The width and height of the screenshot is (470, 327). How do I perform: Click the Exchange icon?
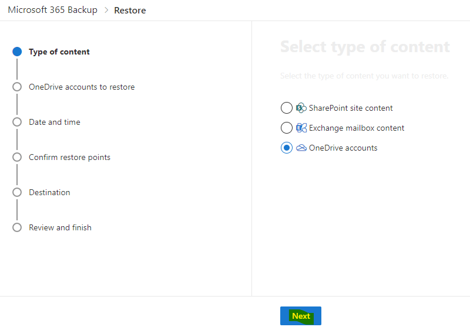pos(301,128)
